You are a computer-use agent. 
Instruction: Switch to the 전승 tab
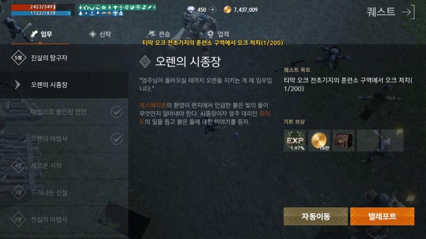[x=159, y=34]
